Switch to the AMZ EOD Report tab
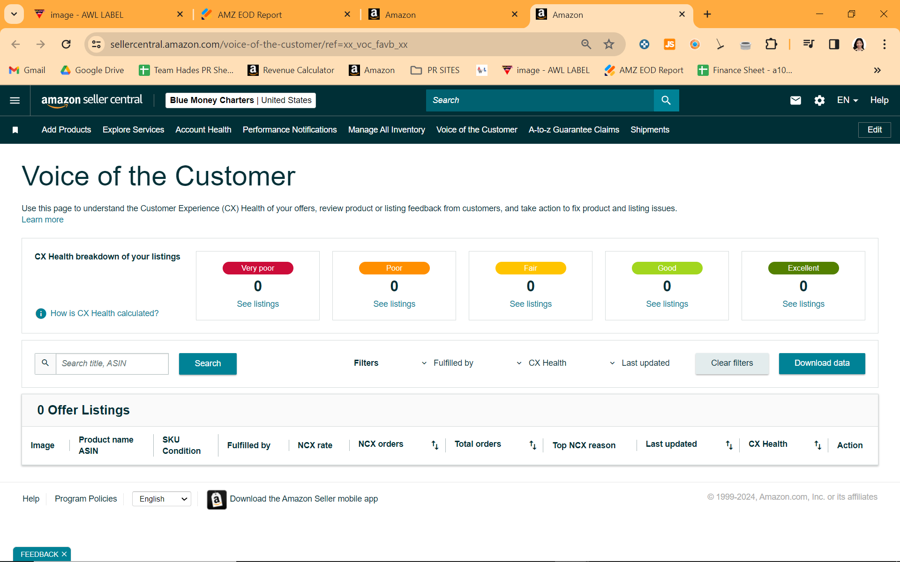The width and height of the screenshot is (900, 562). [x=276, y=15]
